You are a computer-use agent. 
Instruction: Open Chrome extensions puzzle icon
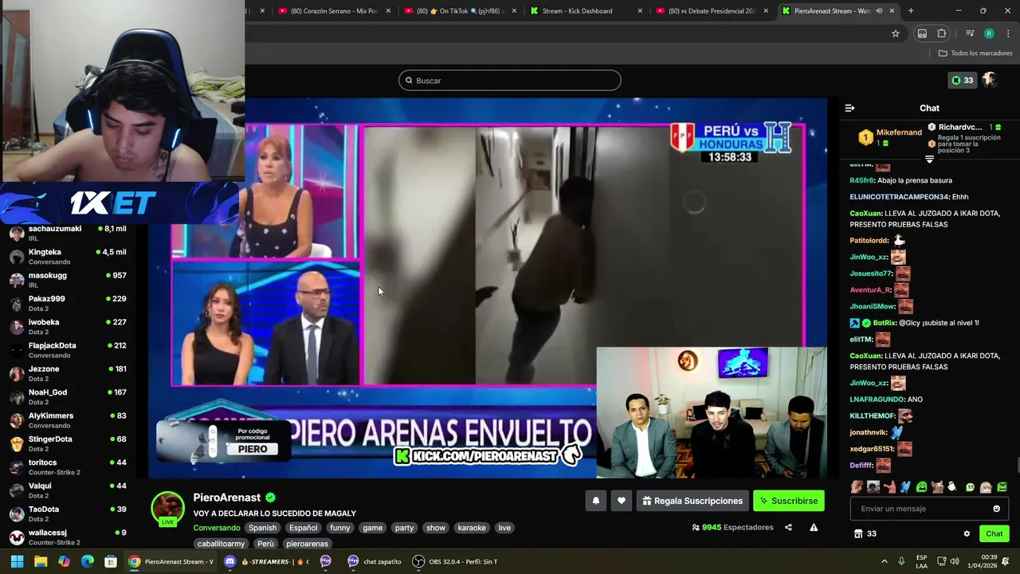[x=941, y=33]
